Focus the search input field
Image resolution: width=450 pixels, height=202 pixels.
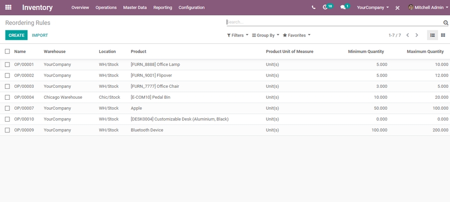click(x=332, y=22)
